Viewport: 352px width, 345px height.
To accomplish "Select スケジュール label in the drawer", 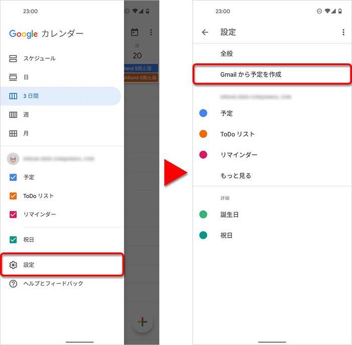I will coord(40,59).
